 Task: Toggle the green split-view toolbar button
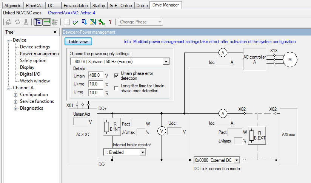pyautogui.click(x=46, y=22)
